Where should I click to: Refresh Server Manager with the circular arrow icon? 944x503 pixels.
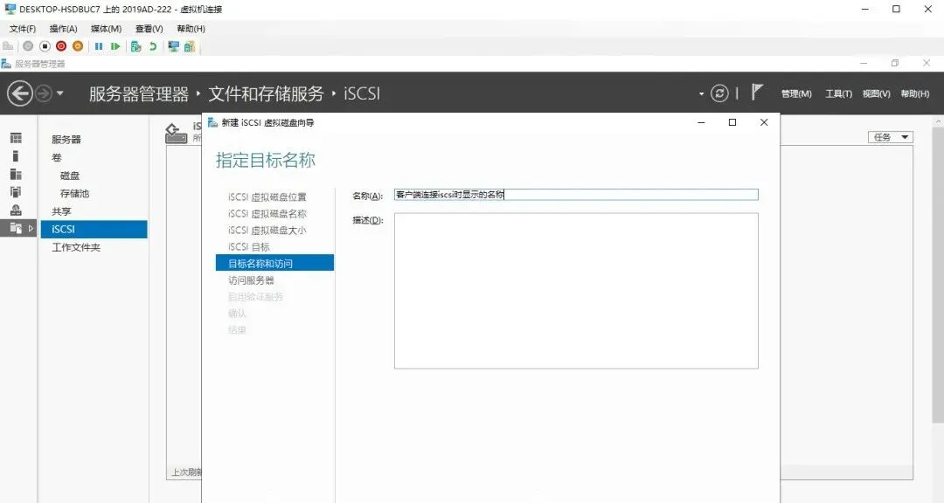(x=719, y=93)
